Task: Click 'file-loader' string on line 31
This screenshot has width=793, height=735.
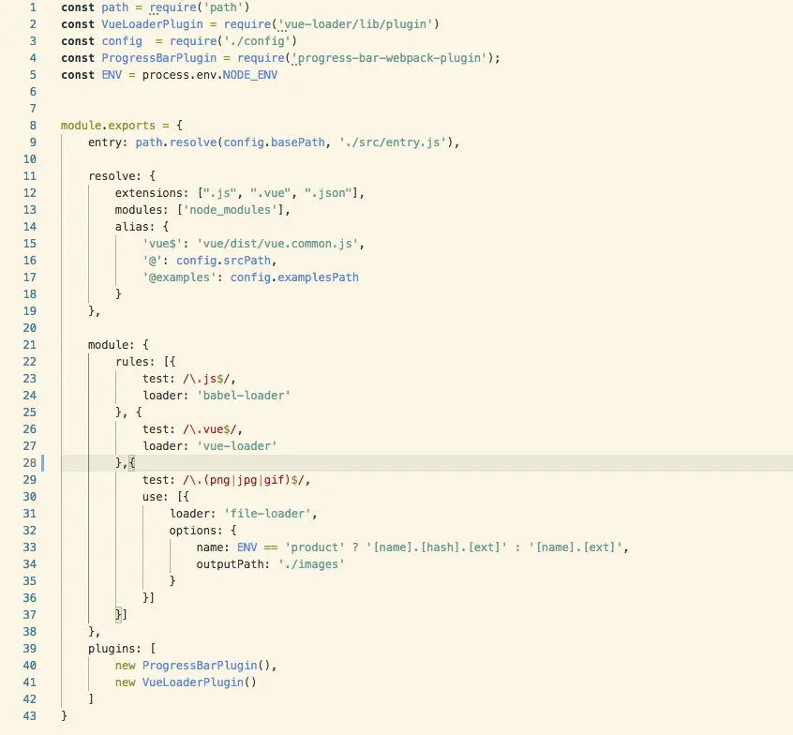Action: pos(267,514)
